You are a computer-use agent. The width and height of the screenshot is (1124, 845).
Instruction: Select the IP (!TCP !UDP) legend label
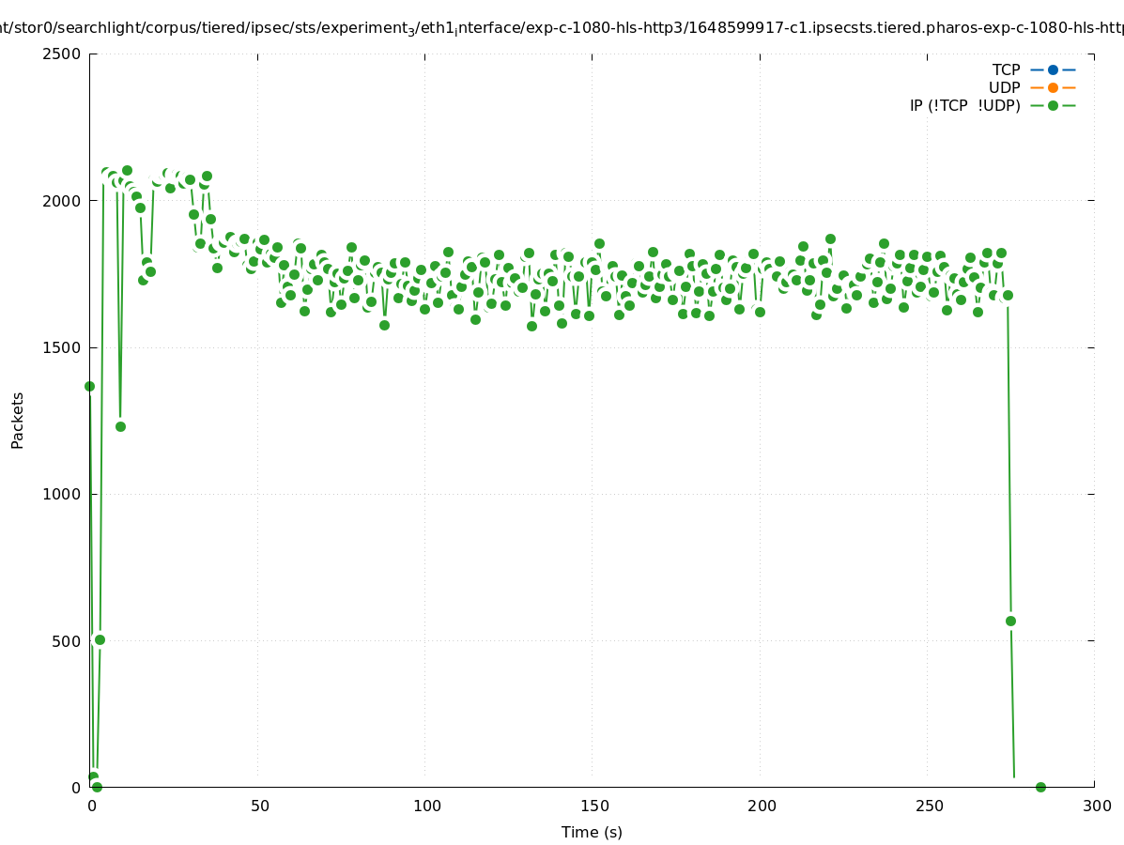click(x=964, y=105)
